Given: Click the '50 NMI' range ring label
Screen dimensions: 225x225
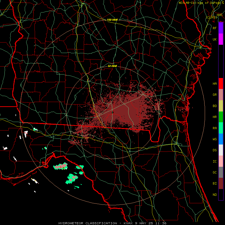Looking at the screenshot, I should click(112, 66).
